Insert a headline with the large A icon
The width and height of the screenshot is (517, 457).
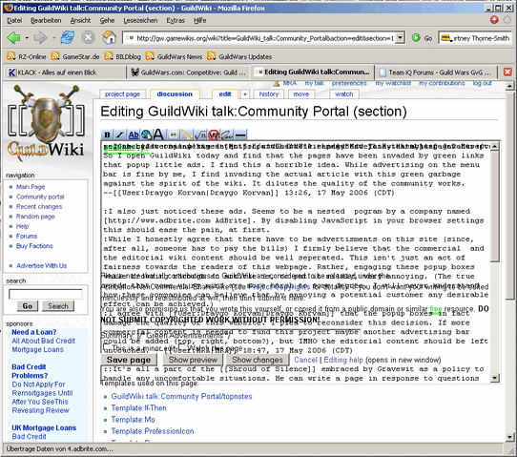click(x=158, y=135)
